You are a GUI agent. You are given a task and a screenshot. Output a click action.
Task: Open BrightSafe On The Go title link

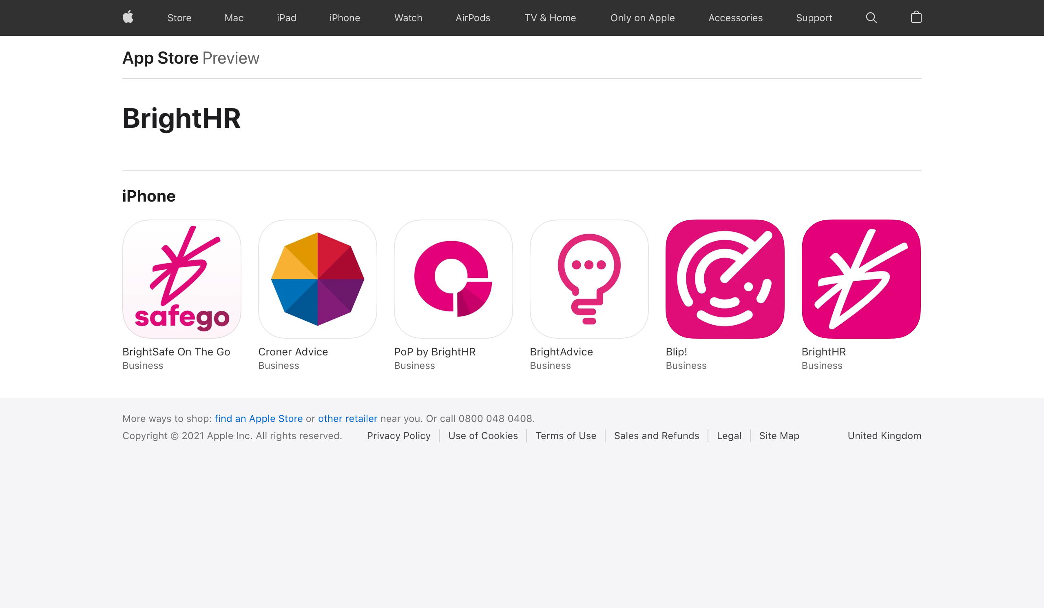coord(176,352)
